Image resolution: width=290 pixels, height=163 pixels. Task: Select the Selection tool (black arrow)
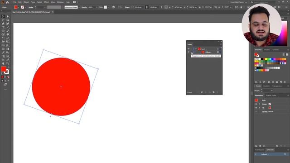[x=3, y=16]
